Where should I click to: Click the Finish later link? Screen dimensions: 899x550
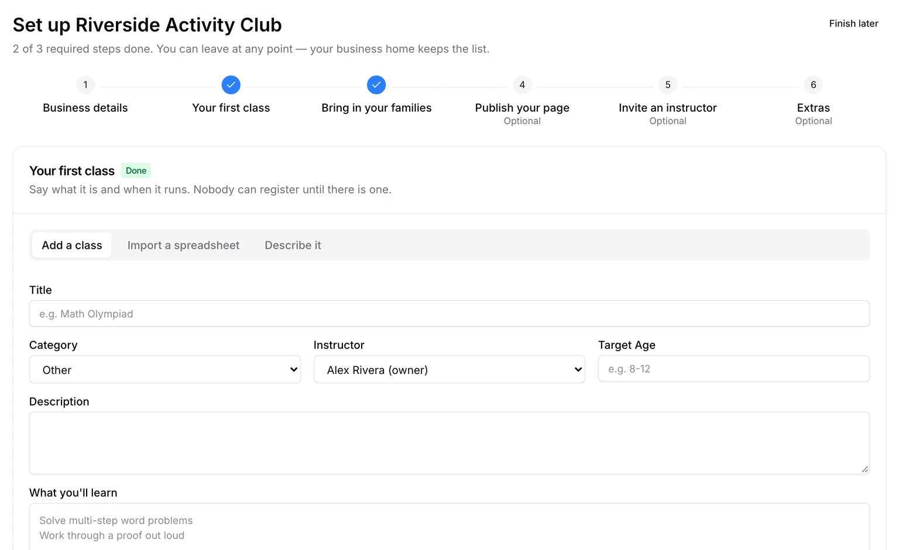[x=853, y=23]
